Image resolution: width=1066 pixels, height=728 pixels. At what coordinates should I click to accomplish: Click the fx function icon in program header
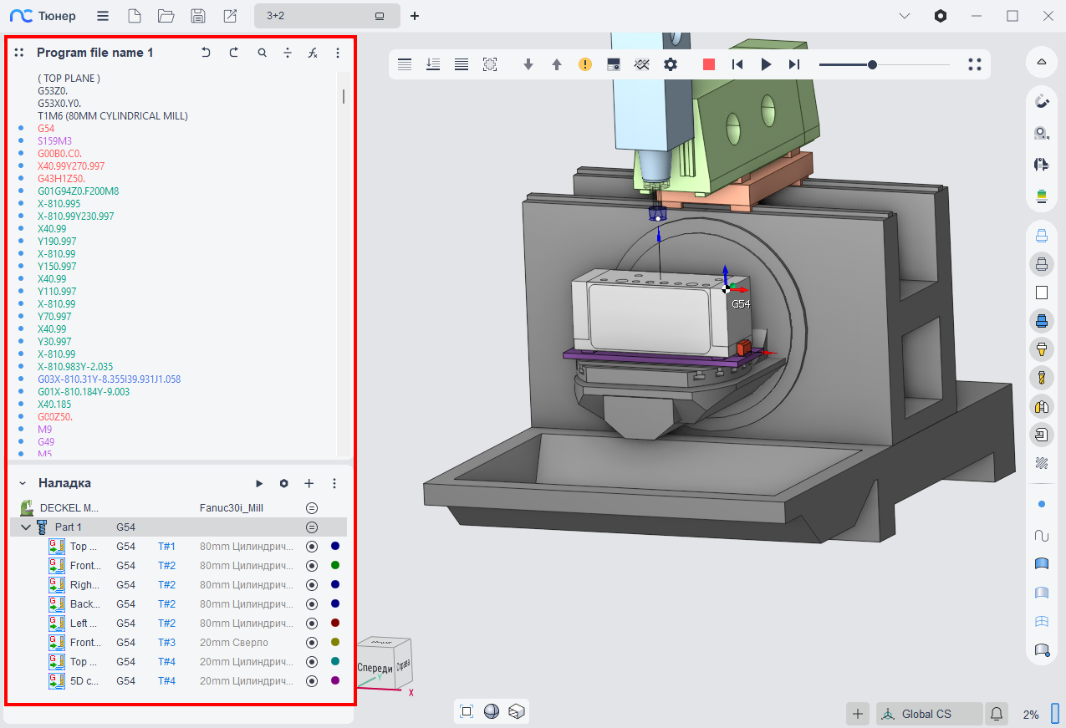313,53
